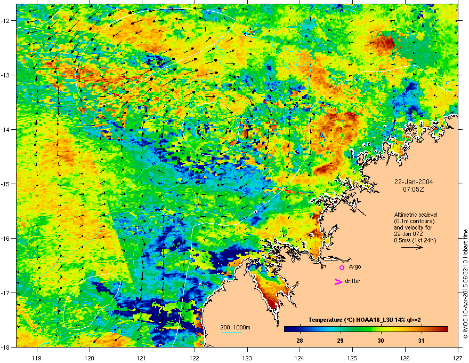This screenshot has height=363, width=469.
Task: Click longitude axis label 120
Action: pyautogui.click(x=90, y=358)
